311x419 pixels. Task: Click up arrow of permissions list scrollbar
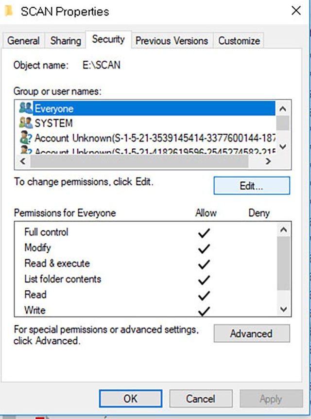[283, 230]
